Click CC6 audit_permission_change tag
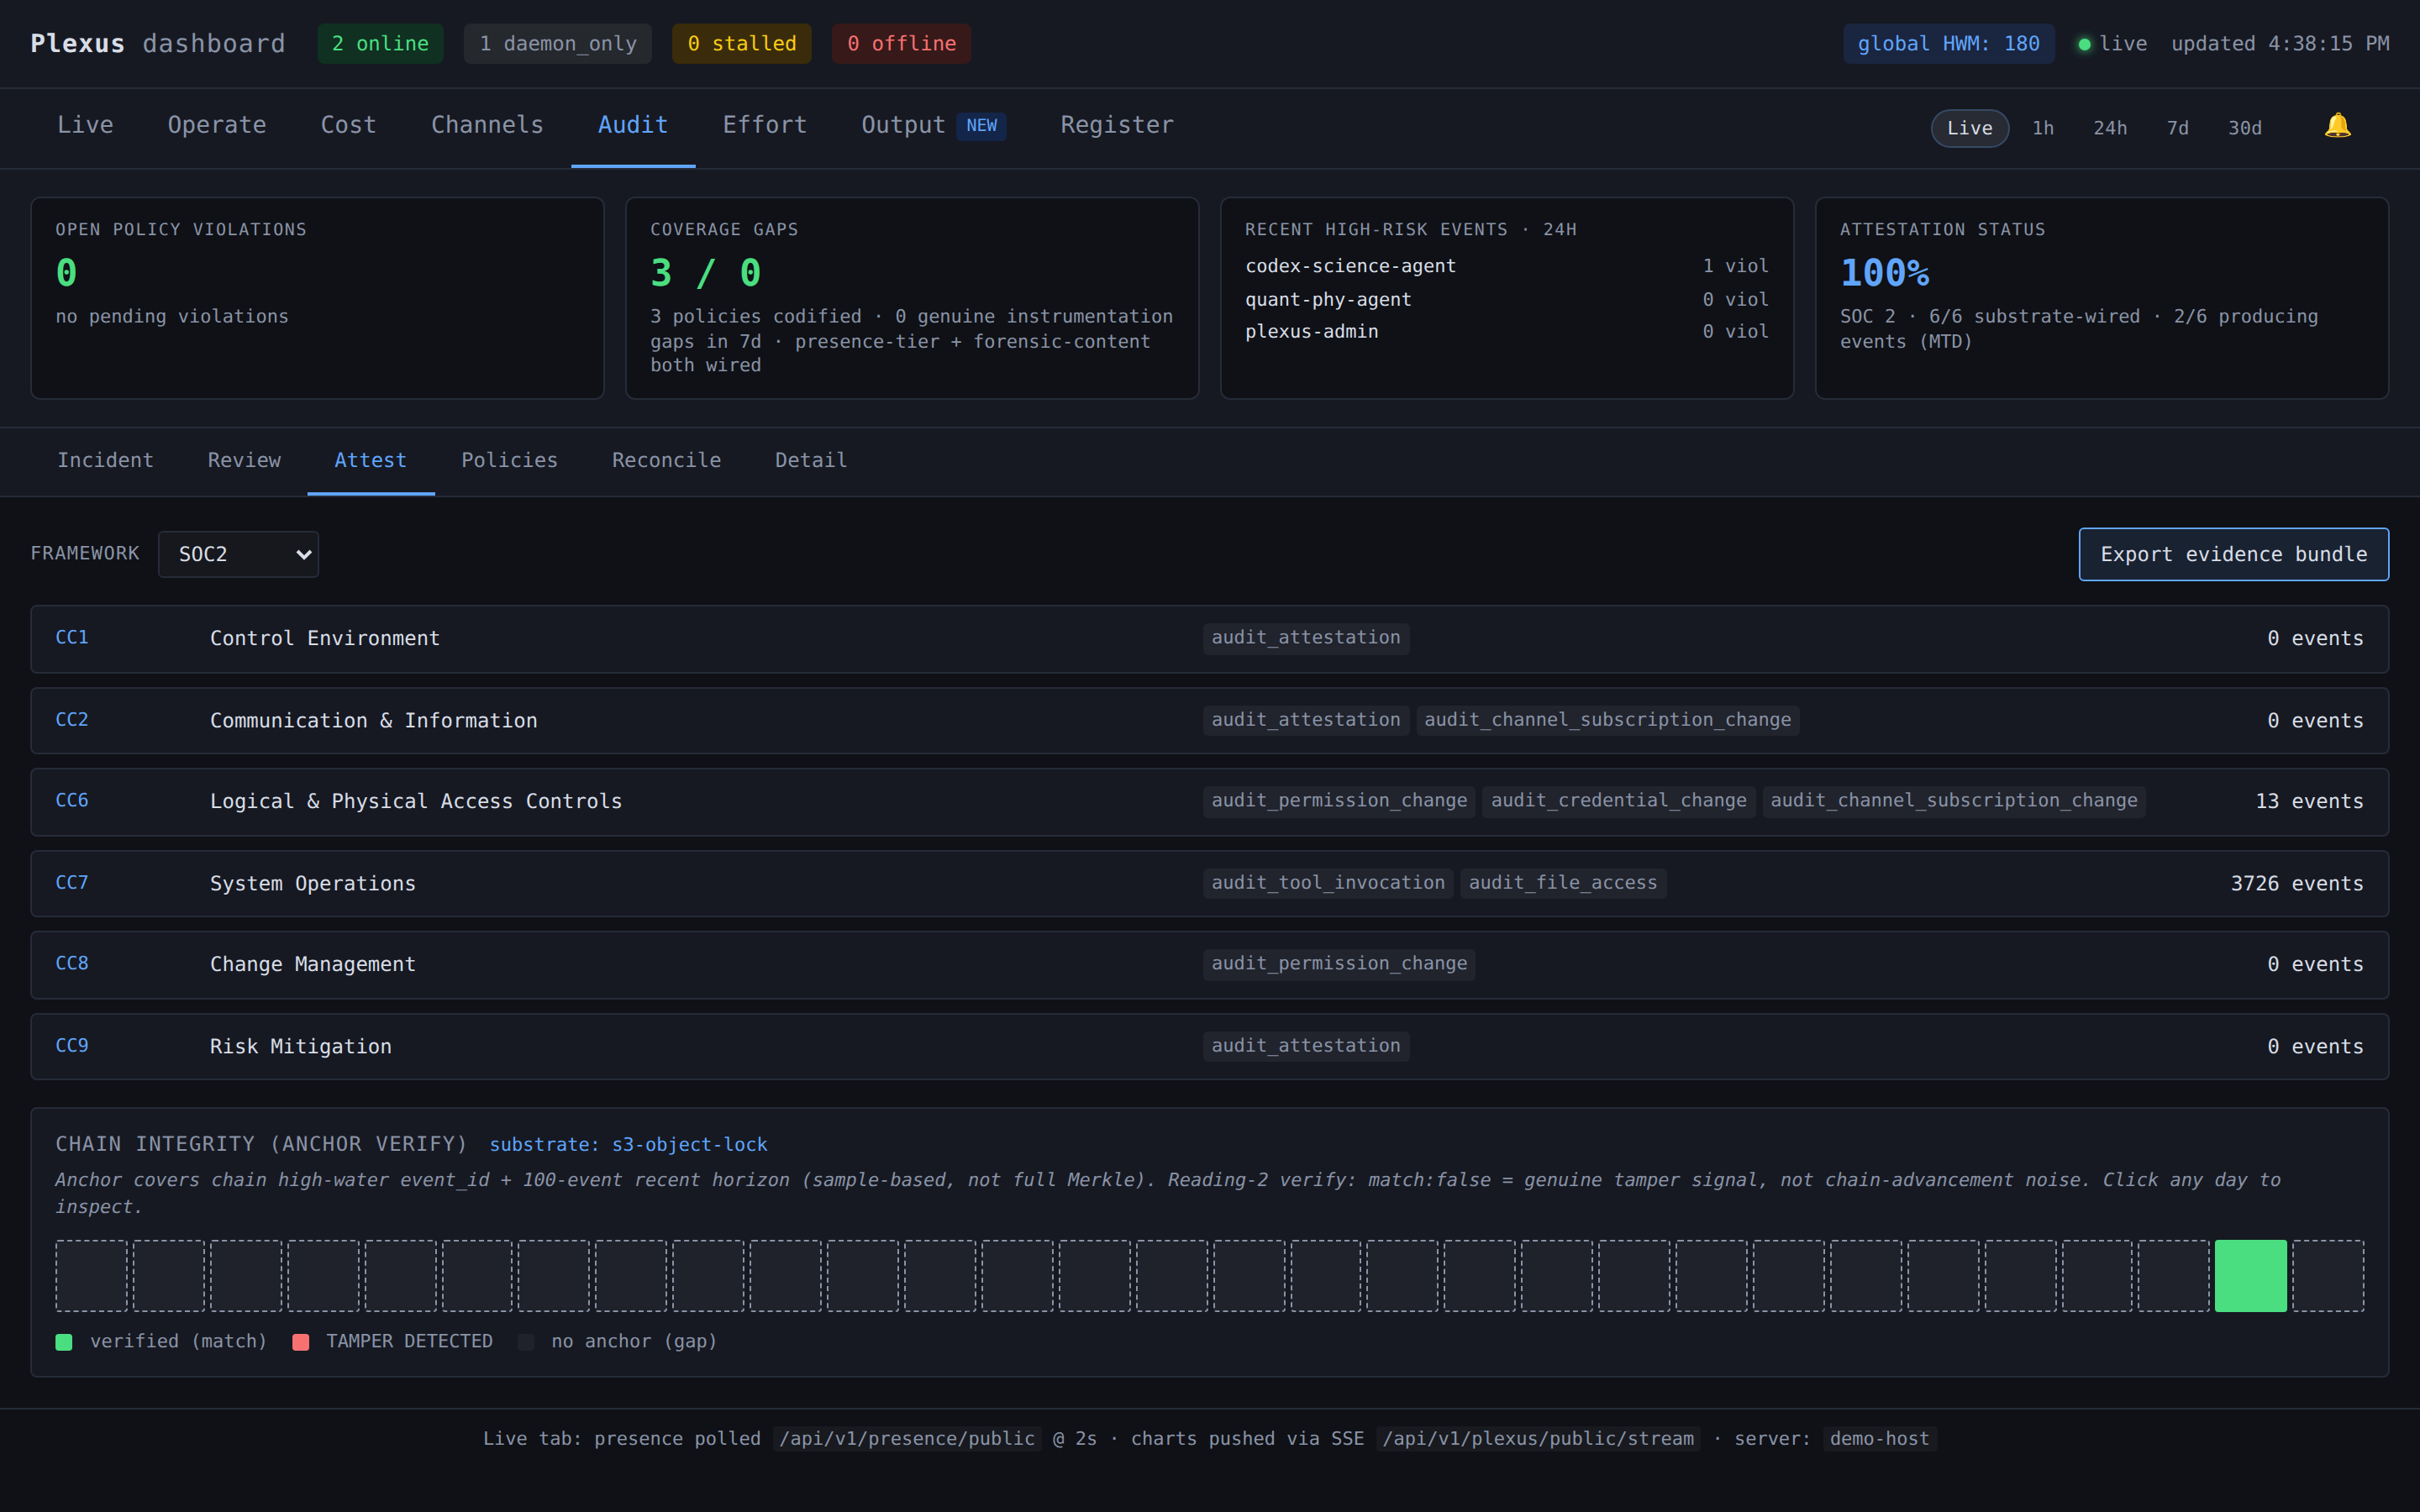The width and height of the screenshot is (2420, 1512). (1339, 801)
